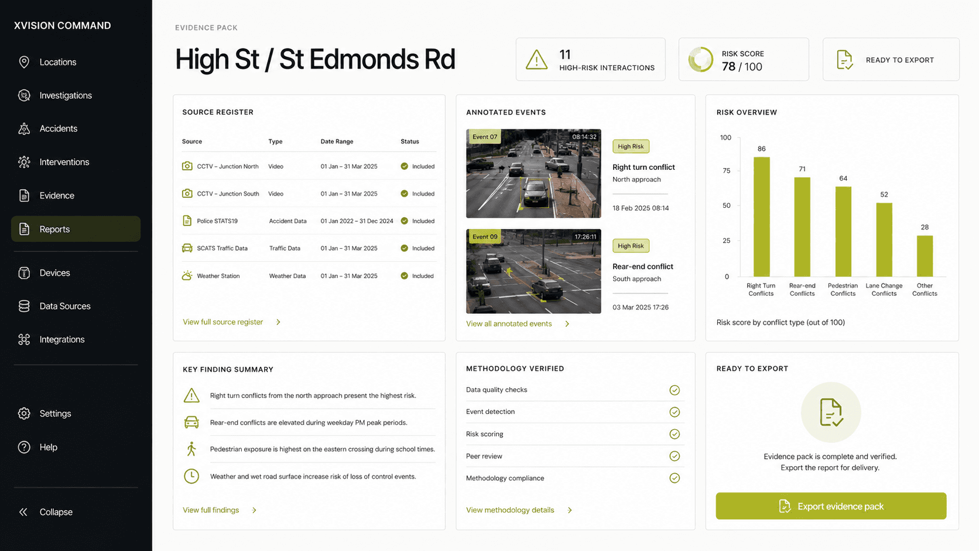Open the Reports menu item
This screenshot has width=979, height=551.
[76, 229]
